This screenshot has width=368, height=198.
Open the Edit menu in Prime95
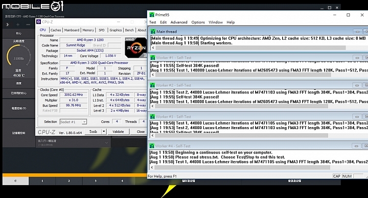pos(164,22)
